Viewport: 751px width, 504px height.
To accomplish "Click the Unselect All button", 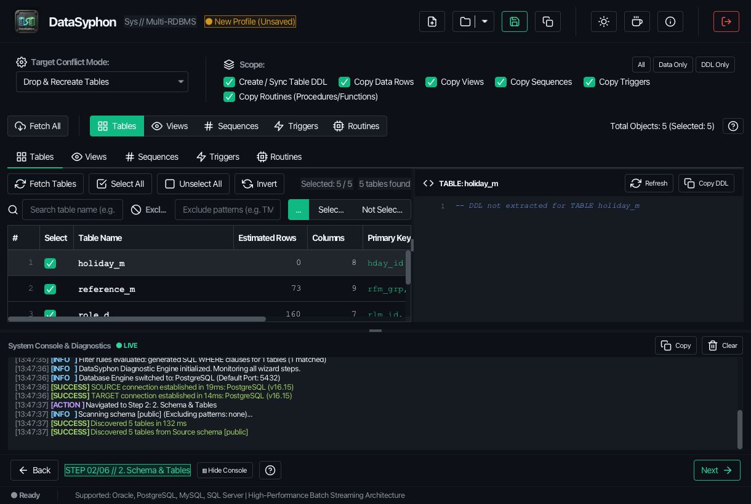I will 193,184.
